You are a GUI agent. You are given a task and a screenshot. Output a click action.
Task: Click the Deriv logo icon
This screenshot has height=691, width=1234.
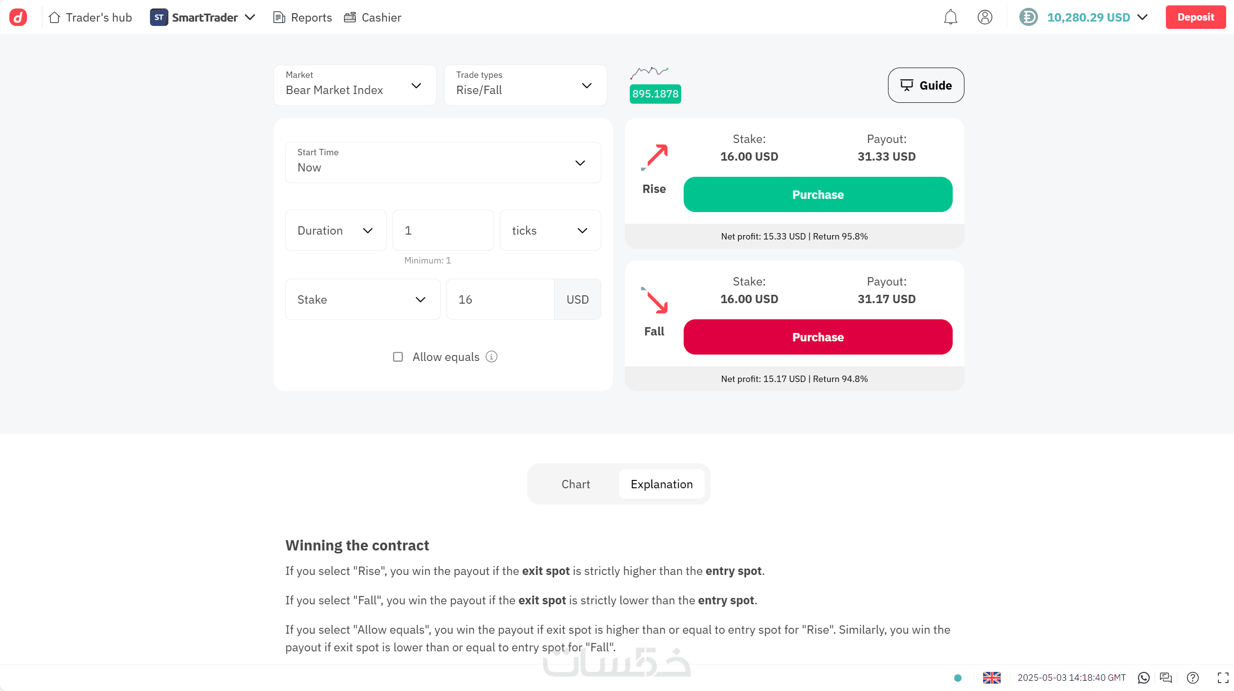pyautogui.click(x=18, y=17)
